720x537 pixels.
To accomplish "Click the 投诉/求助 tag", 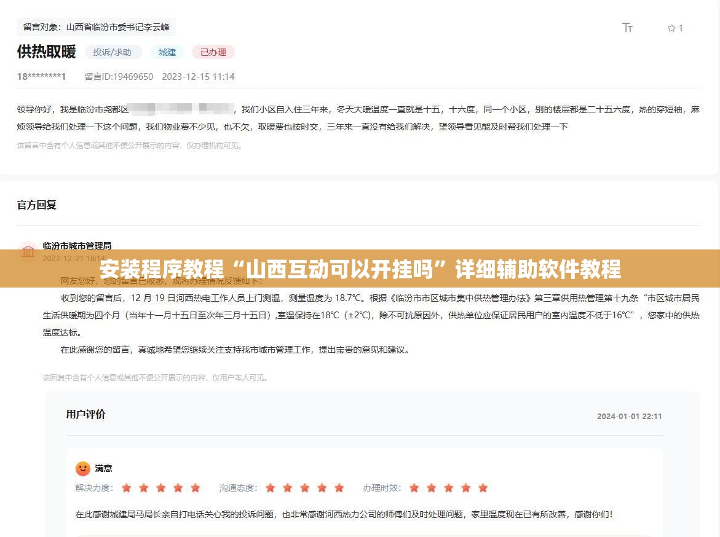I will 113,52.
